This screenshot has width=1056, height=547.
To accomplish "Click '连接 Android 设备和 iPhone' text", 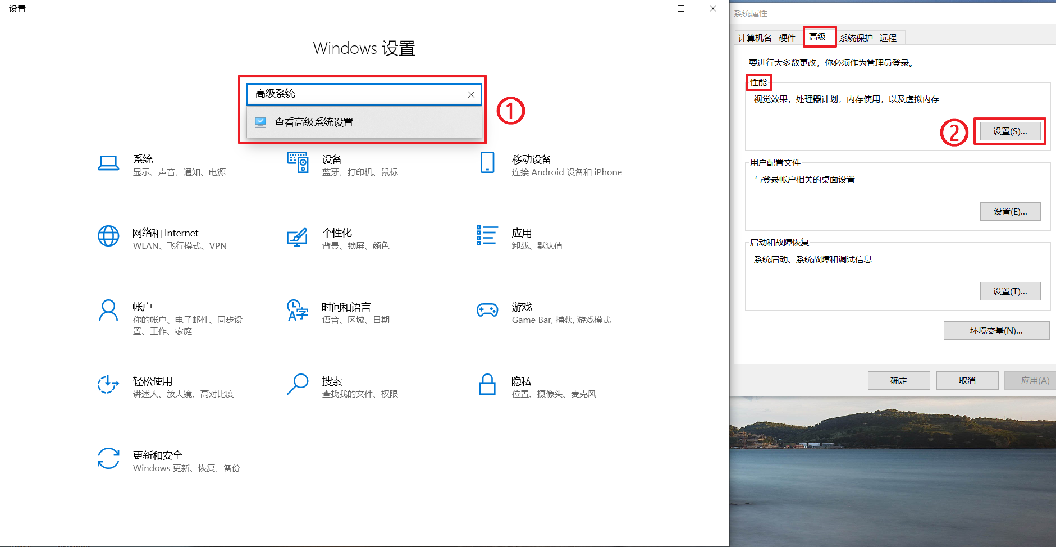I will (567, 172).
